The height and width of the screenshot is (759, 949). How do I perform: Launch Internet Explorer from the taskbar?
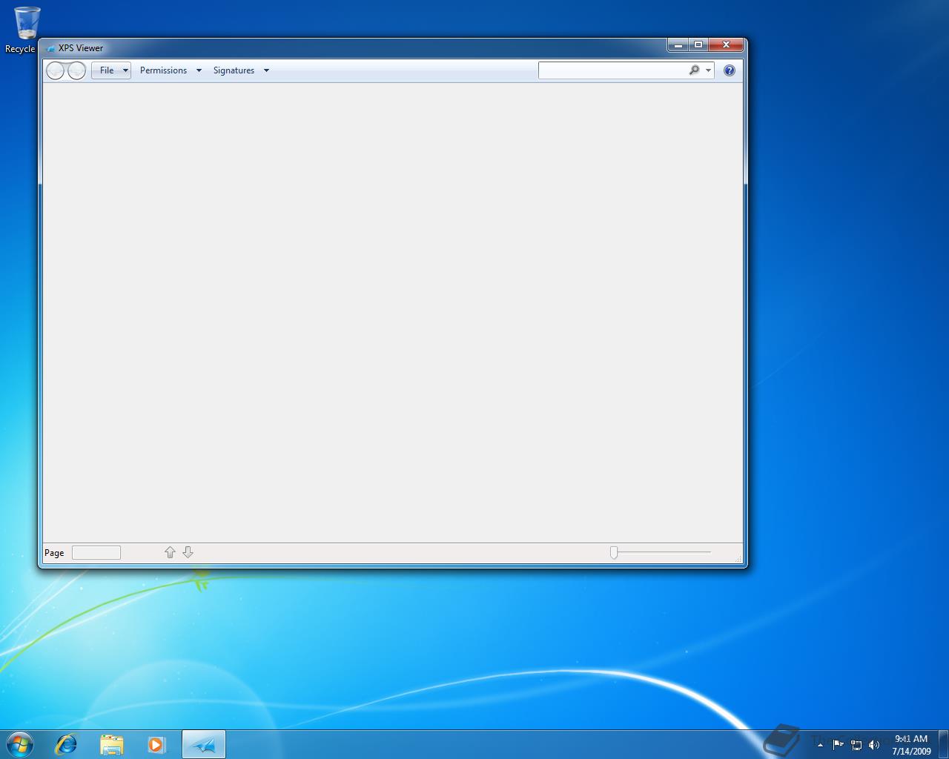[x=66, y=744]
